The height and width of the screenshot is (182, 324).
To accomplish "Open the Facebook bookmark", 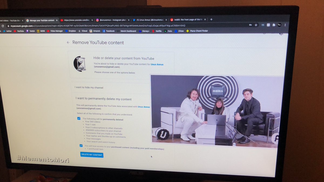I will [109, 31].
